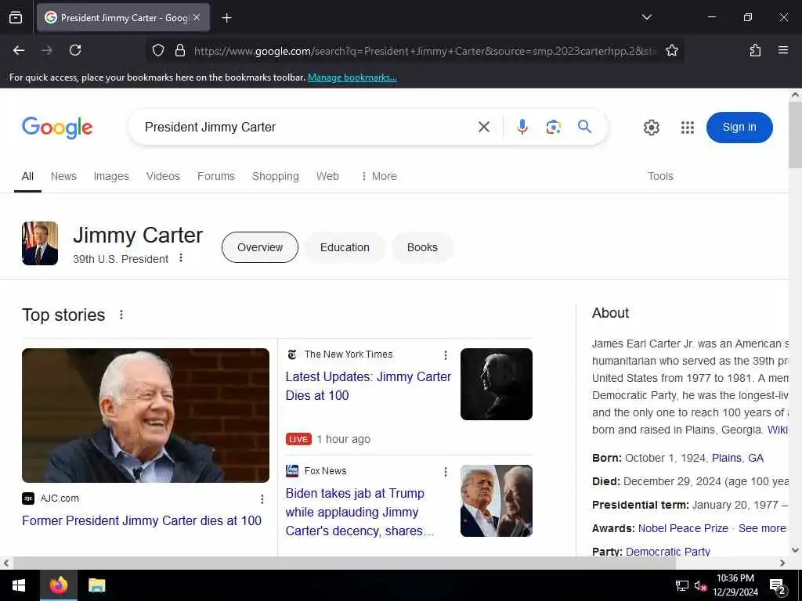Switch to the Images search tab

[x=111, y=176]
